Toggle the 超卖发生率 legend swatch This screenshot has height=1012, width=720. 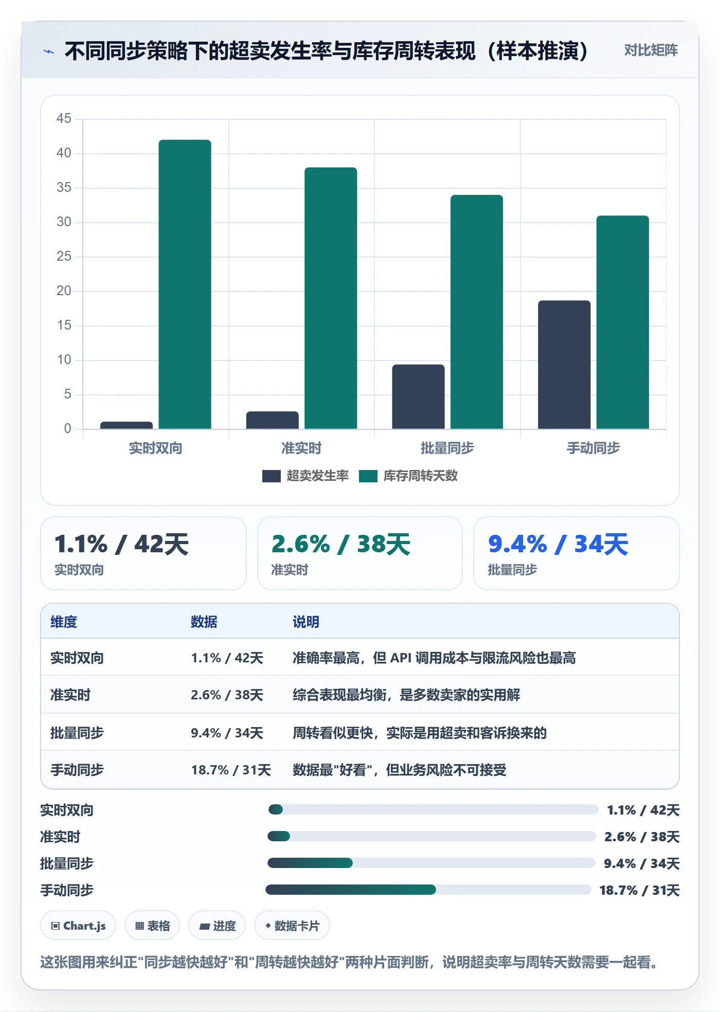pyautogui.click(x=271, y=476)
